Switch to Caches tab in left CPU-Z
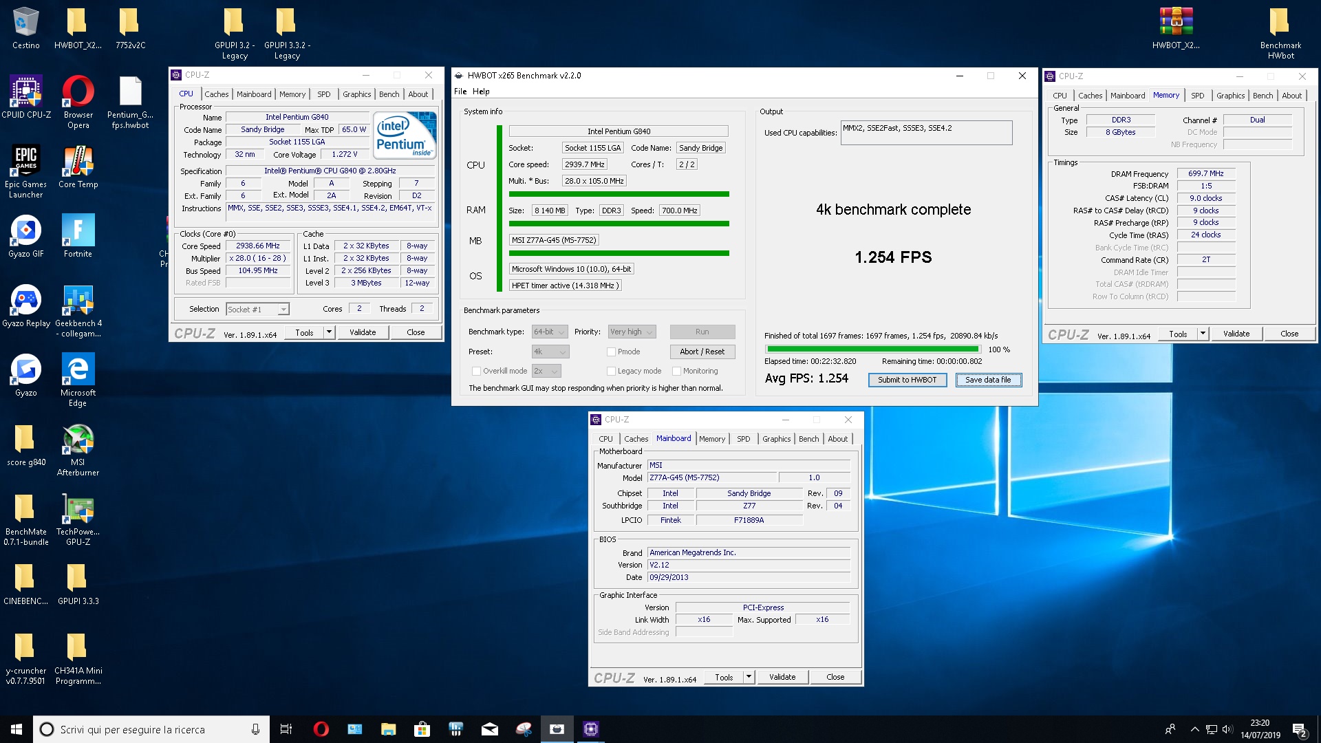1321x743 pixels. (217, 94)
